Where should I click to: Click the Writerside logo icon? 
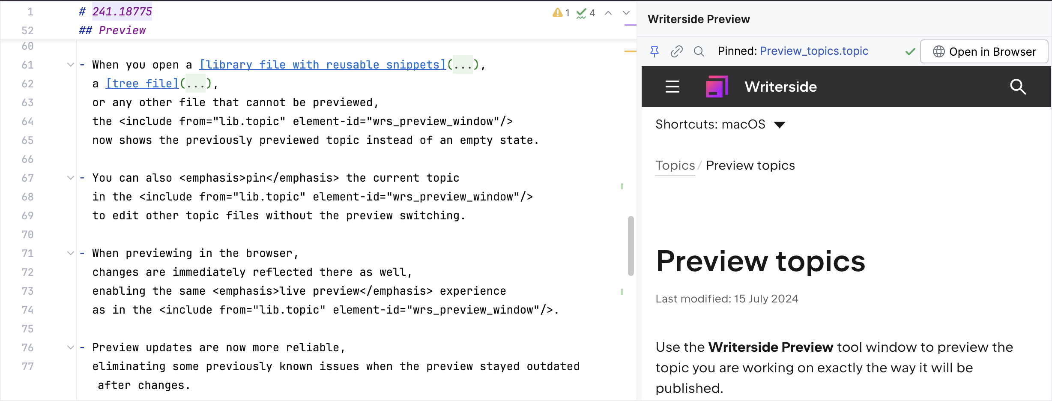pos(717,87)
